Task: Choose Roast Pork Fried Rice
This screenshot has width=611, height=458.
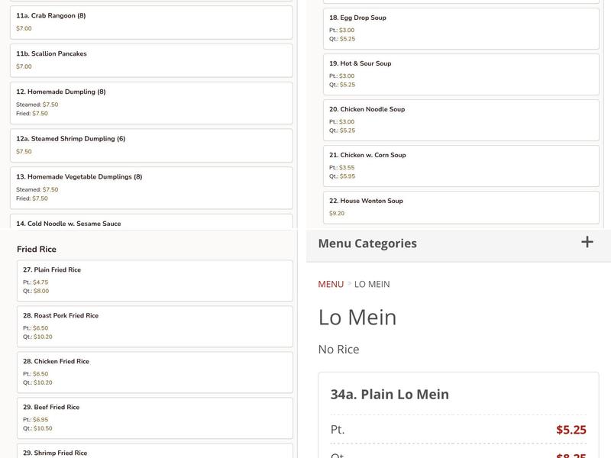Action: [x=154, y=325]
